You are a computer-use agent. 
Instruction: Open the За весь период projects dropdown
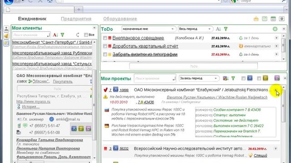[x=199, y=78]
